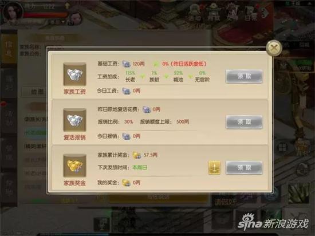Close the family reward dialog
315x236 pixels.
point(274,48)
